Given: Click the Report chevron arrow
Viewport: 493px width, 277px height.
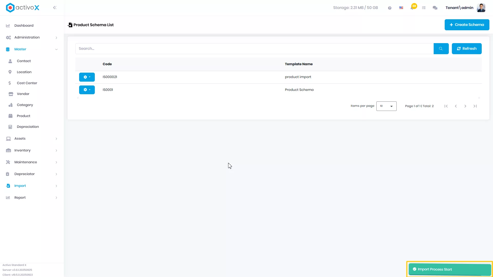Looking at the screenshot, I should click(x=56, y=198).
